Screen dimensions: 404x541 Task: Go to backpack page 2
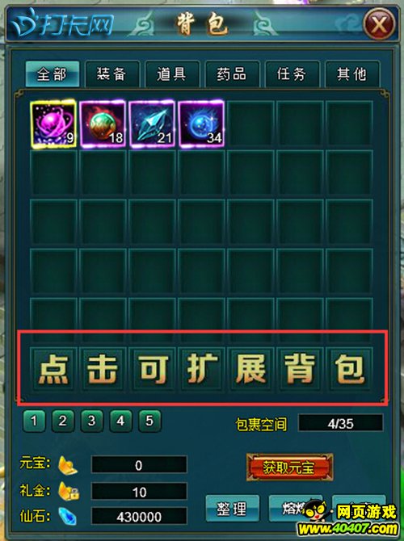(x=62, y=421)
